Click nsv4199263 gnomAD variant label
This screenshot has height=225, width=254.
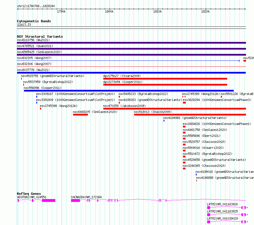click(150, 100)
